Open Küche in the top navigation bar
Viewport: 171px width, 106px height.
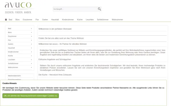pyautogui.click(x=80, y=20)
